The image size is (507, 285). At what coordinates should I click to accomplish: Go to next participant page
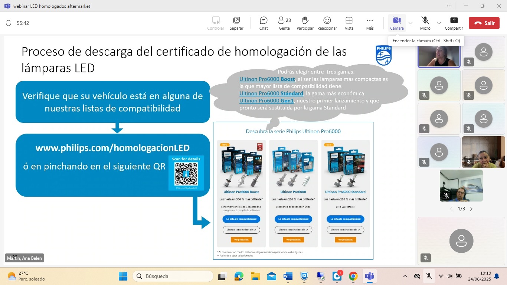coord(471,209)
